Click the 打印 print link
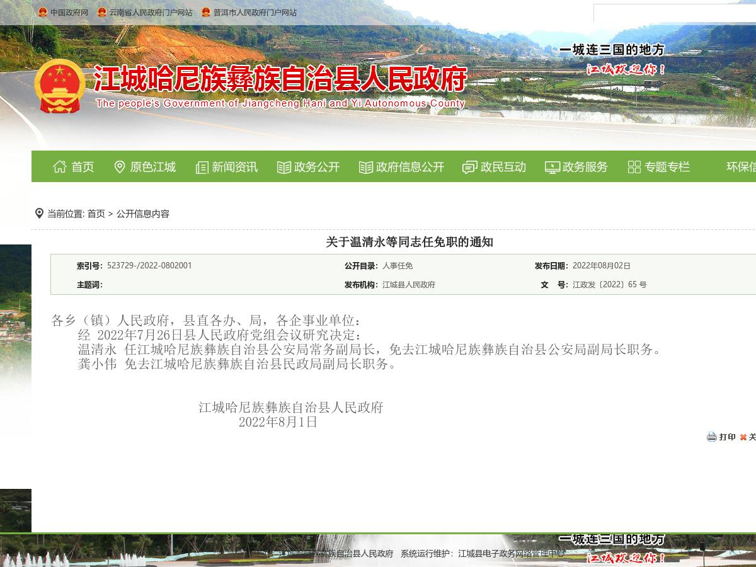756x567 pixels. (728, 437)
